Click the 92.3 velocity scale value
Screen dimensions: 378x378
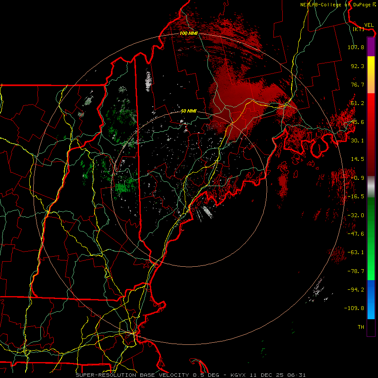[x=357, y=66]
